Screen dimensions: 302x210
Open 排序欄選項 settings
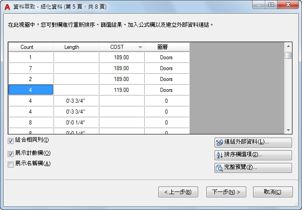[x=253, y=155]
